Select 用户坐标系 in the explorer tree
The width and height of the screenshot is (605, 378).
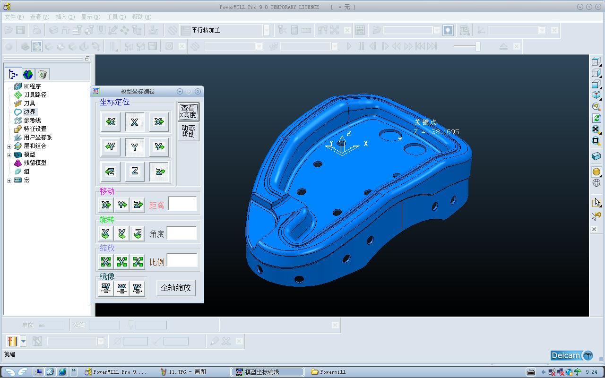[38, 137]
